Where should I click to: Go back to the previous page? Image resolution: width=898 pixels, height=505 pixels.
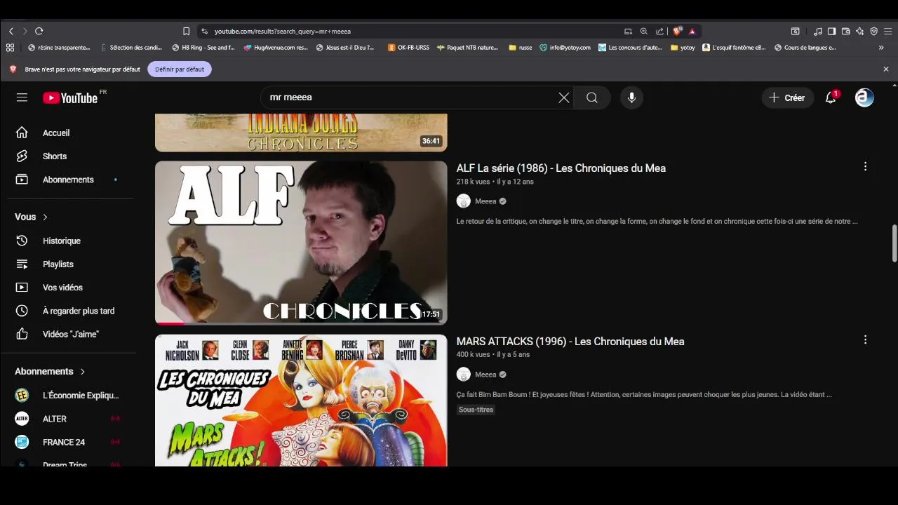[x=11, y=31]
